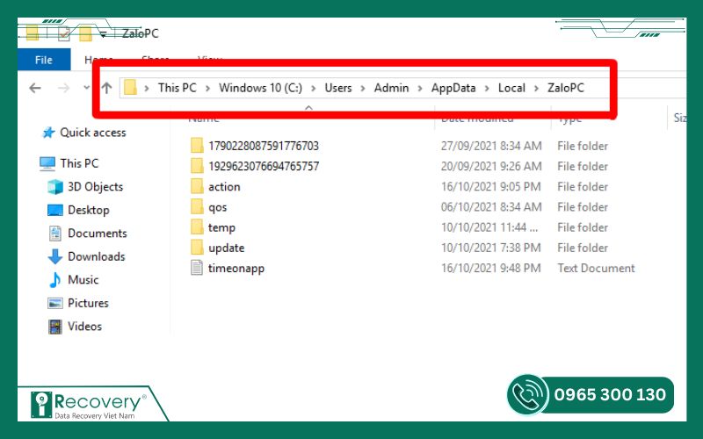Open Quick access in navigation pane

pos(93,133)
